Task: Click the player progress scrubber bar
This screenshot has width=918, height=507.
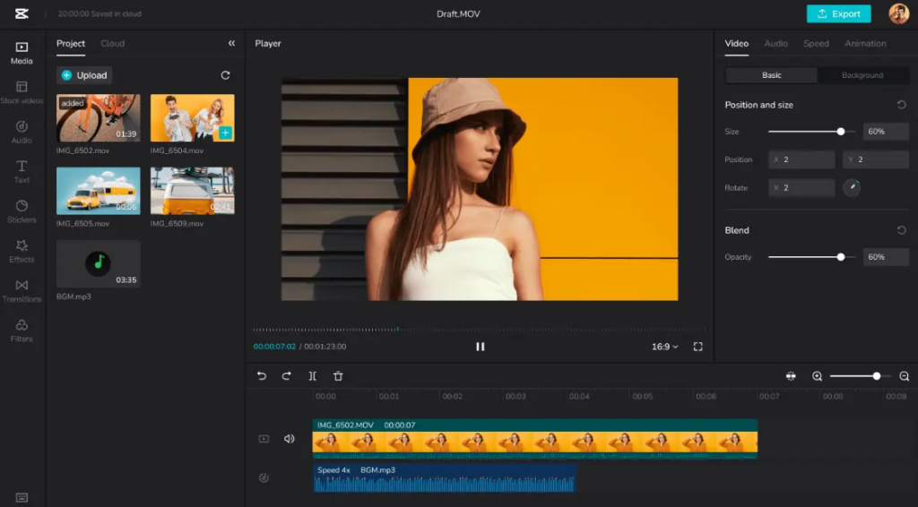Action: click(481, 330)
